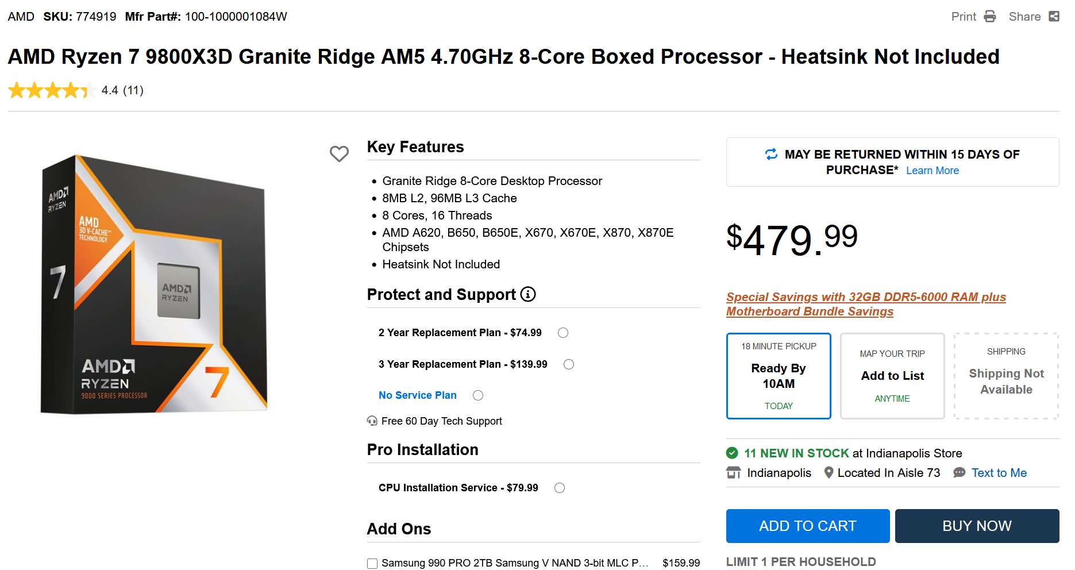This screenshot has height=570, width=1075.
Task: Click the Indianapolis store icon
Action: [x=734, y=472]
